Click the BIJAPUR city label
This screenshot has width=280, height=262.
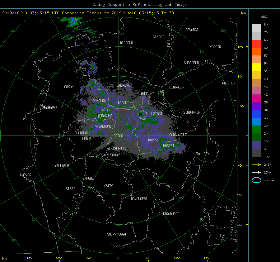126,43
